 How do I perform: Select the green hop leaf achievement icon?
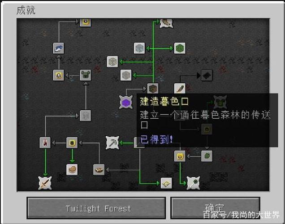(207, 156)
